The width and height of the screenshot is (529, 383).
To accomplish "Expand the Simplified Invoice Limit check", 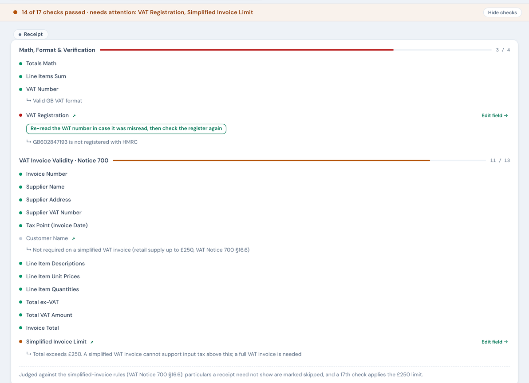I will click(x=264, y=341).
